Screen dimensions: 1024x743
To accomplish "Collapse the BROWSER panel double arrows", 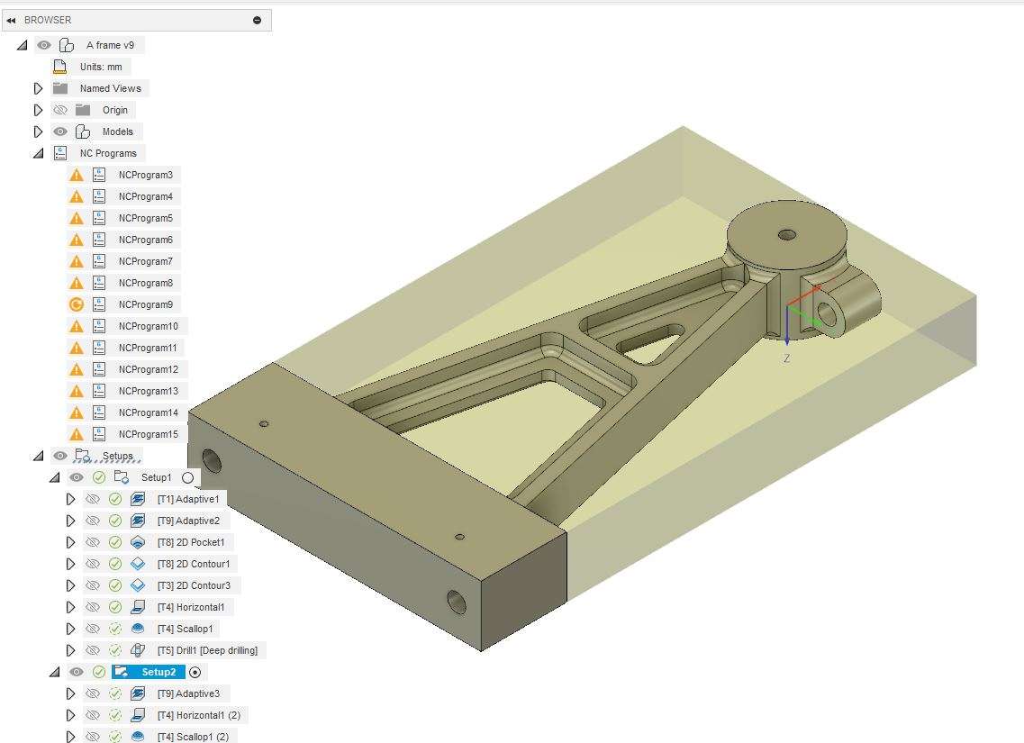I will coord(11,20).
